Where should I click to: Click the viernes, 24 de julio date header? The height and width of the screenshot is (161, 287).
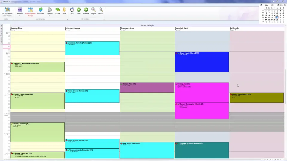(147, 25)
